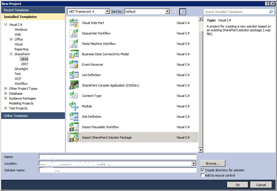Click into the Name text field
The height and width of the screenshot is (191, 277).
pos(118,157)
